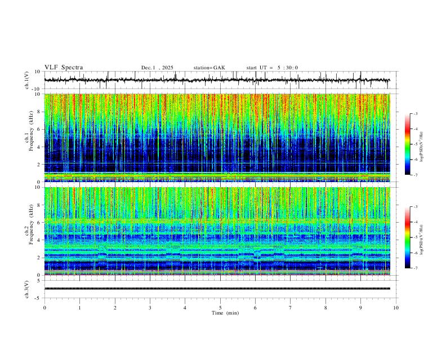Click inside the ch.2 frequency spectrogram panel
Viewport: 446px width, 345px height.
217,231
